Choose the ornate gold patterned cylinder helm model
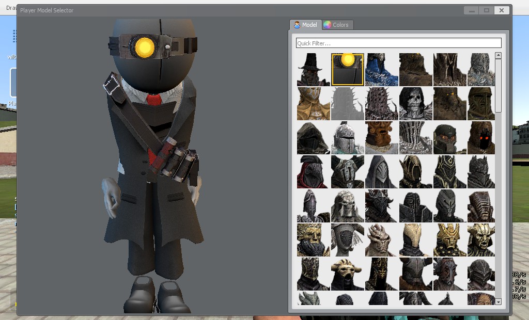Image resolution: width=529 pixels, height=320 pixels. (x=314, y=274)
